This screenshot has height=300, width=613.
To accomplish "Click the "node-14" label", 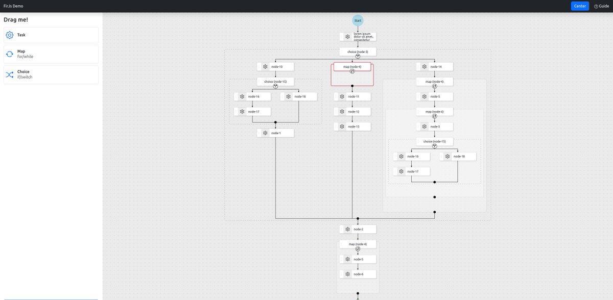I will tap(436, 67).
